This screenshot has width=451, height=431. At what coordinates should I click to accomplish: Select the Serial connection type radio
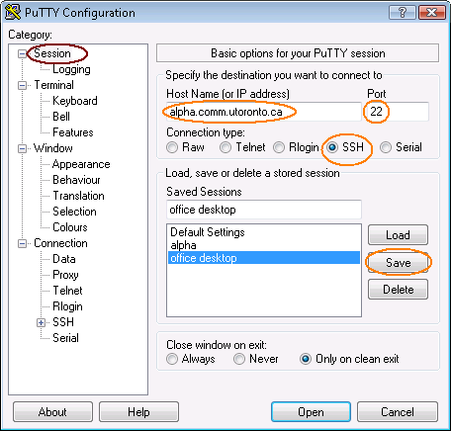[x=386, y=147]
